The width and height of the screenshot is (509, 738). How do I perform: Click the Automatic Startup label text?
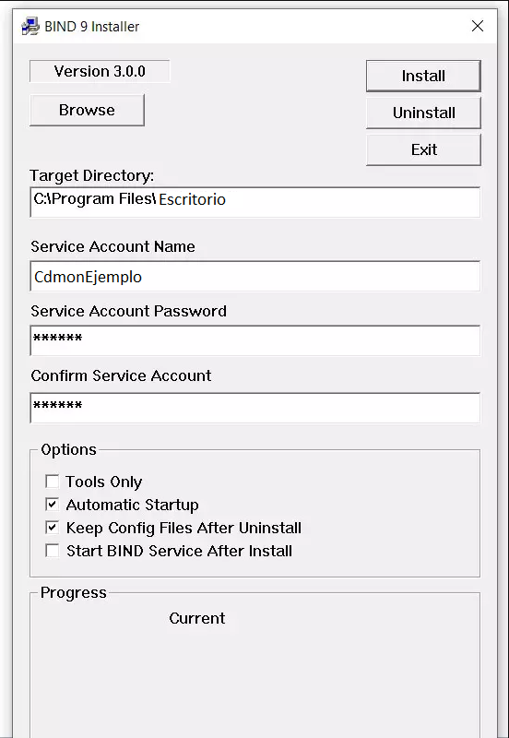(x=132, y=505)
